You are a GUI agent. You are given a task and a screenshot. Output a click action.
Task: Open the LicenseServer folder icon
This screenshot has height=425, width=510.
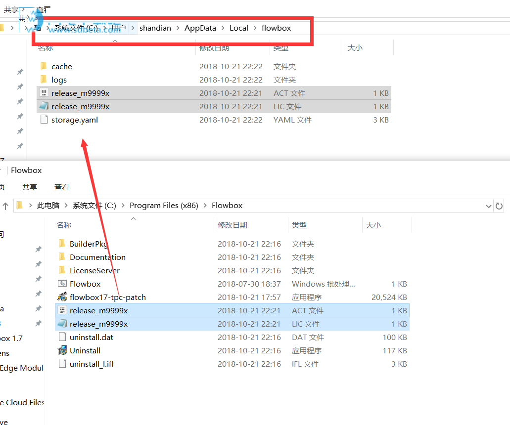pos(62,270)
